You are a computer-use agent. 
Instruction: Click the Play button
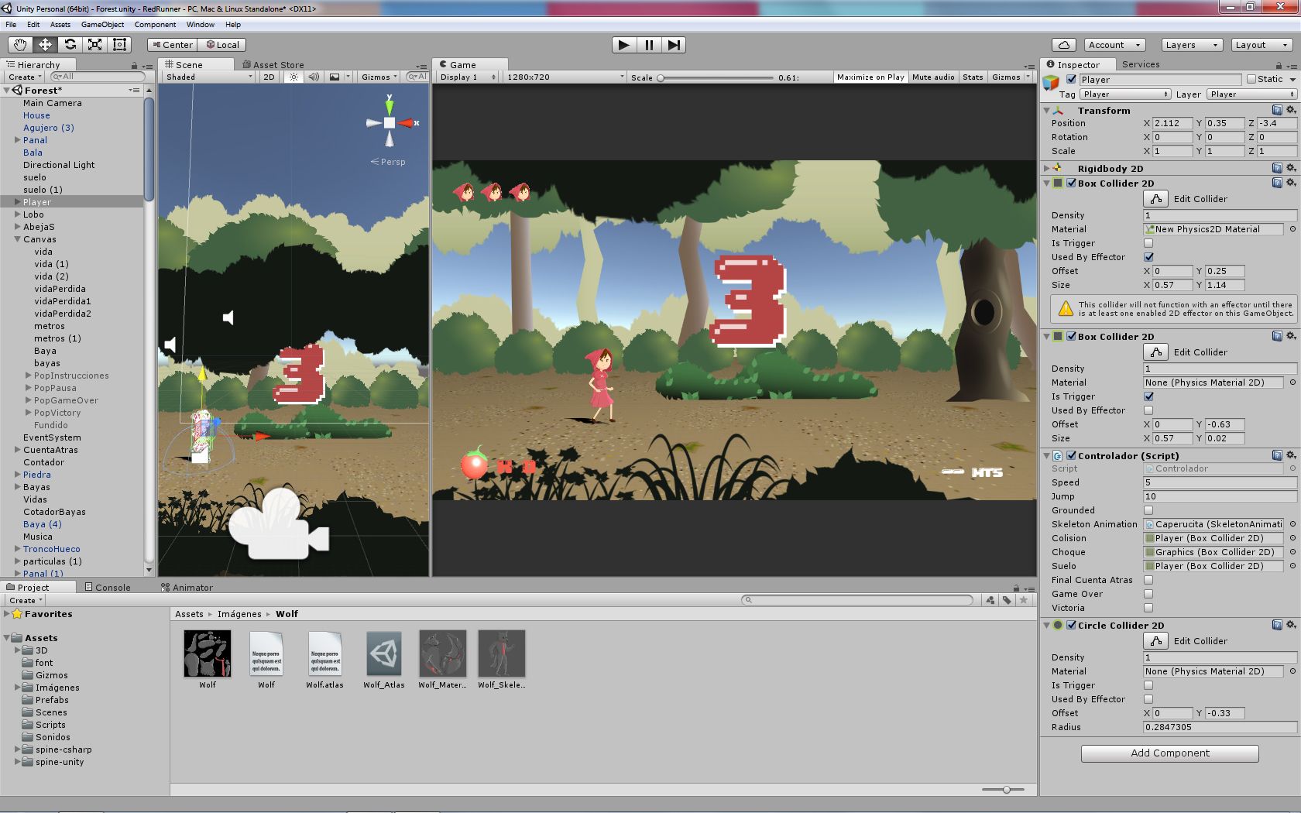tap(623, 45)
